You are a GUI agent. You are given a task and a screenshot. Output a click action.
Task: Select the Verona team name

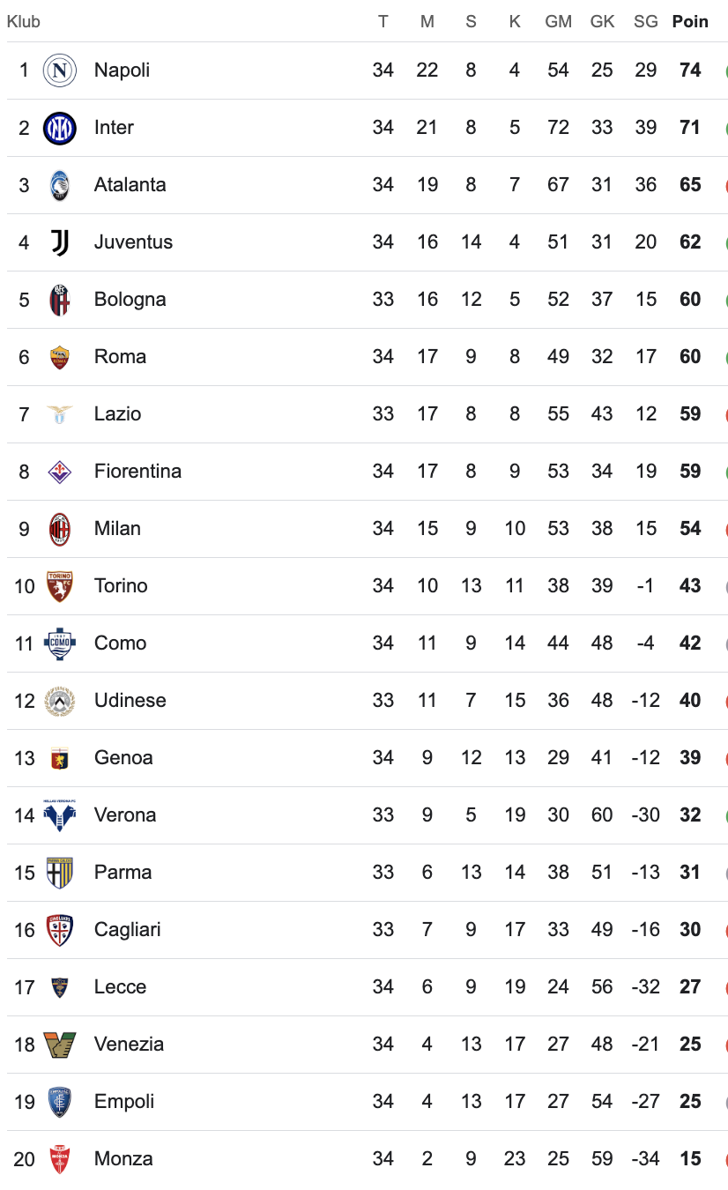click(125, 815)
